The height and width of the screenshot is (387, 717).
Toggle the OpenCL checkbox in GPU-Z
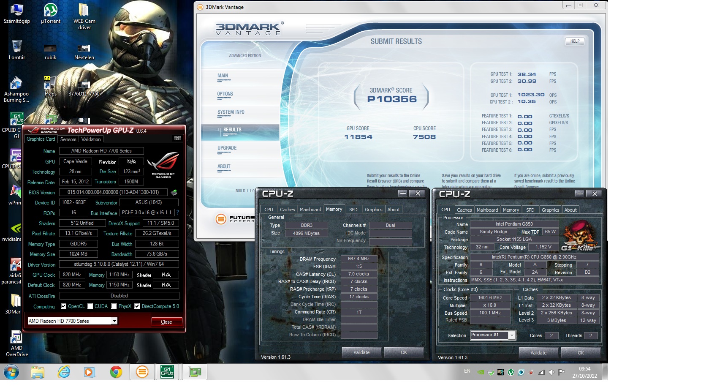[x=63, y=306]
